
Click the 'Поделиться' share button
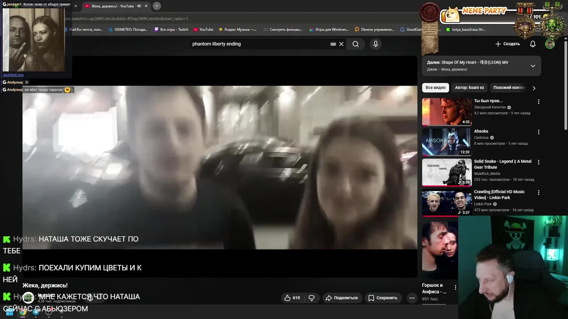pyautogui.click(x=341, y=298)
